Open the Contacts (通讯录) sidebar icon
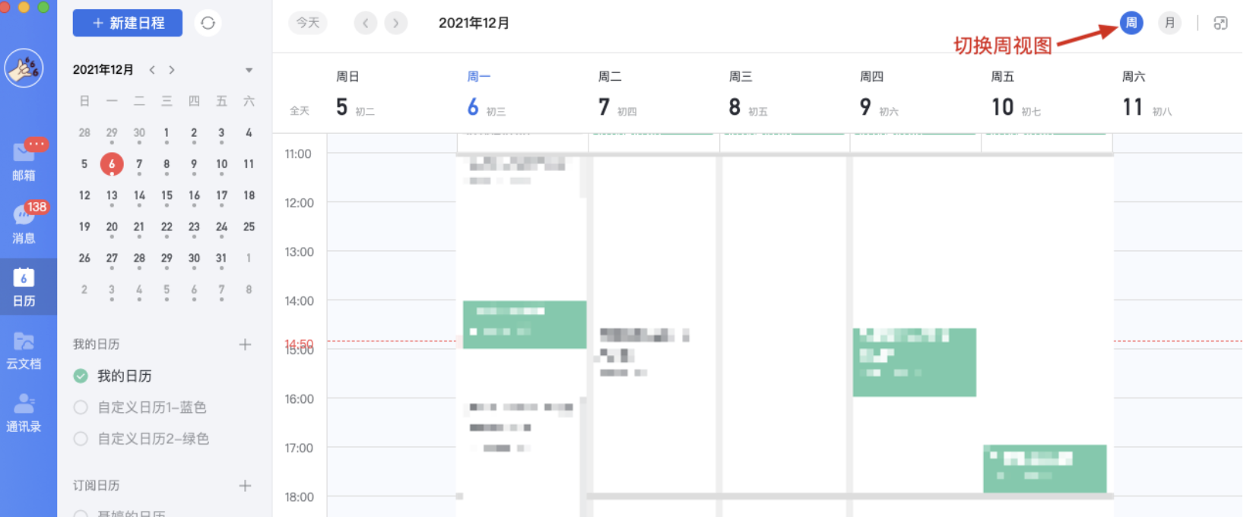 pyautogui.click(x=24, y=413)
